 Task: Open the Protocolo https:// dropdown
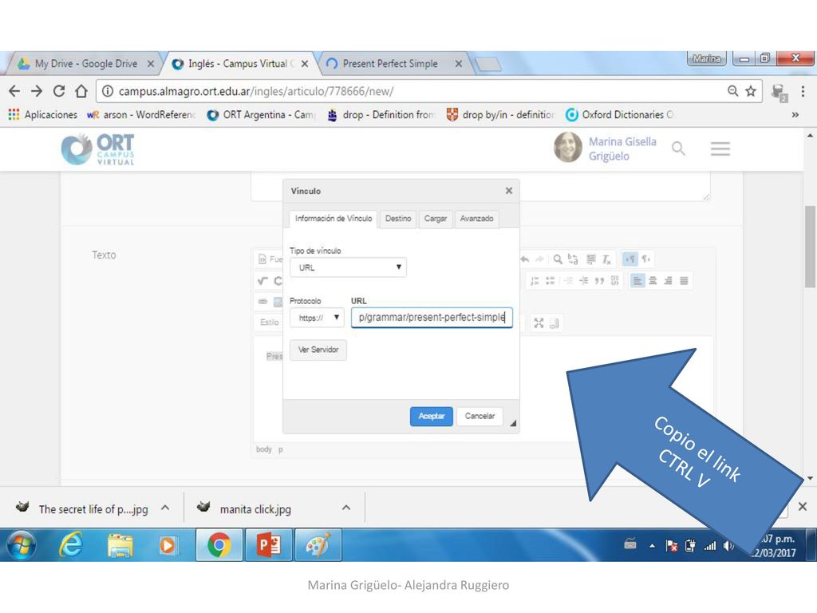pyautogui.click(x=317, y=318)
